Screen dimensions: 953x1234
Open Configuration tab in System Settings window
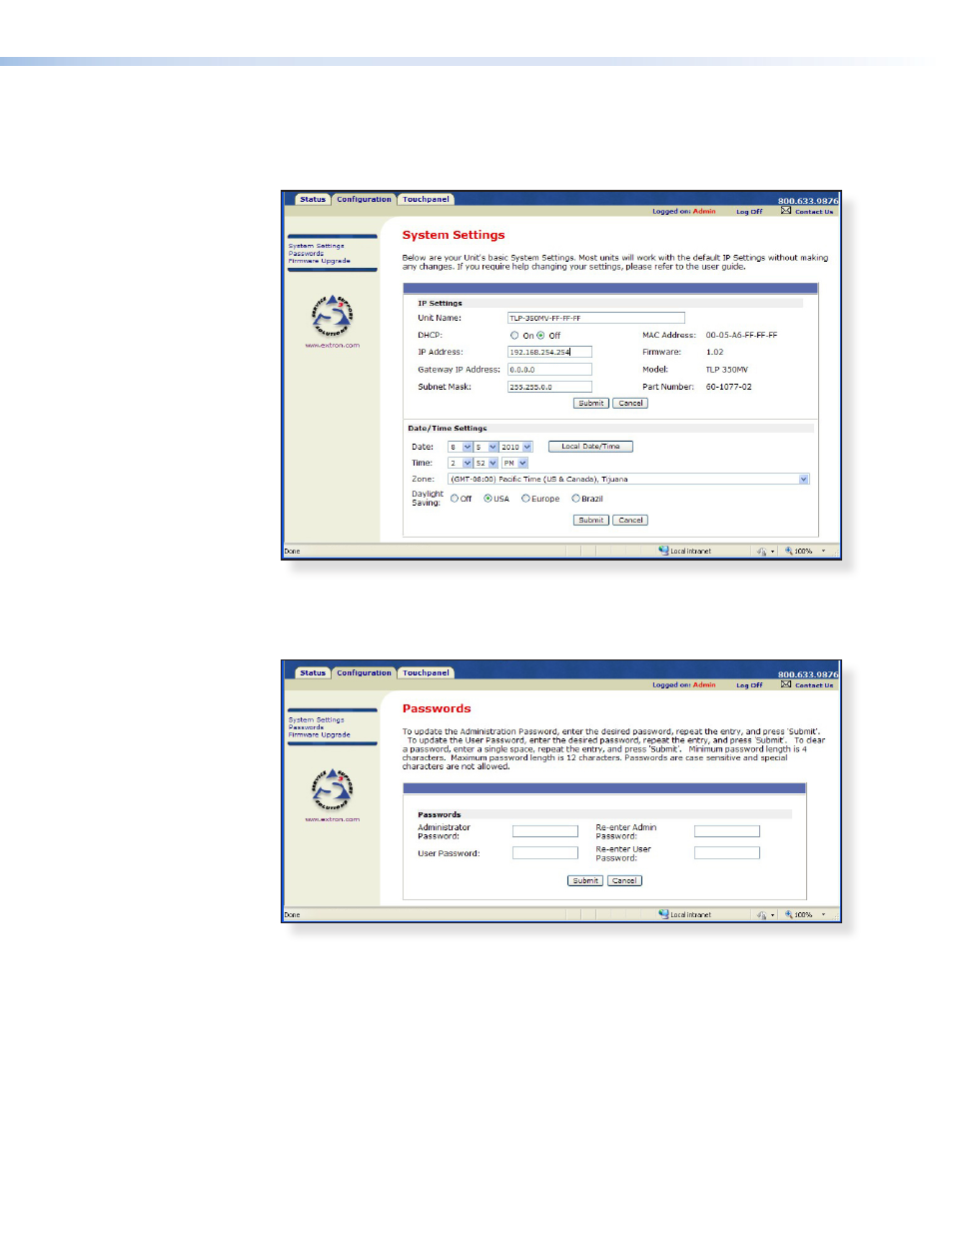[x=364, y=200]
